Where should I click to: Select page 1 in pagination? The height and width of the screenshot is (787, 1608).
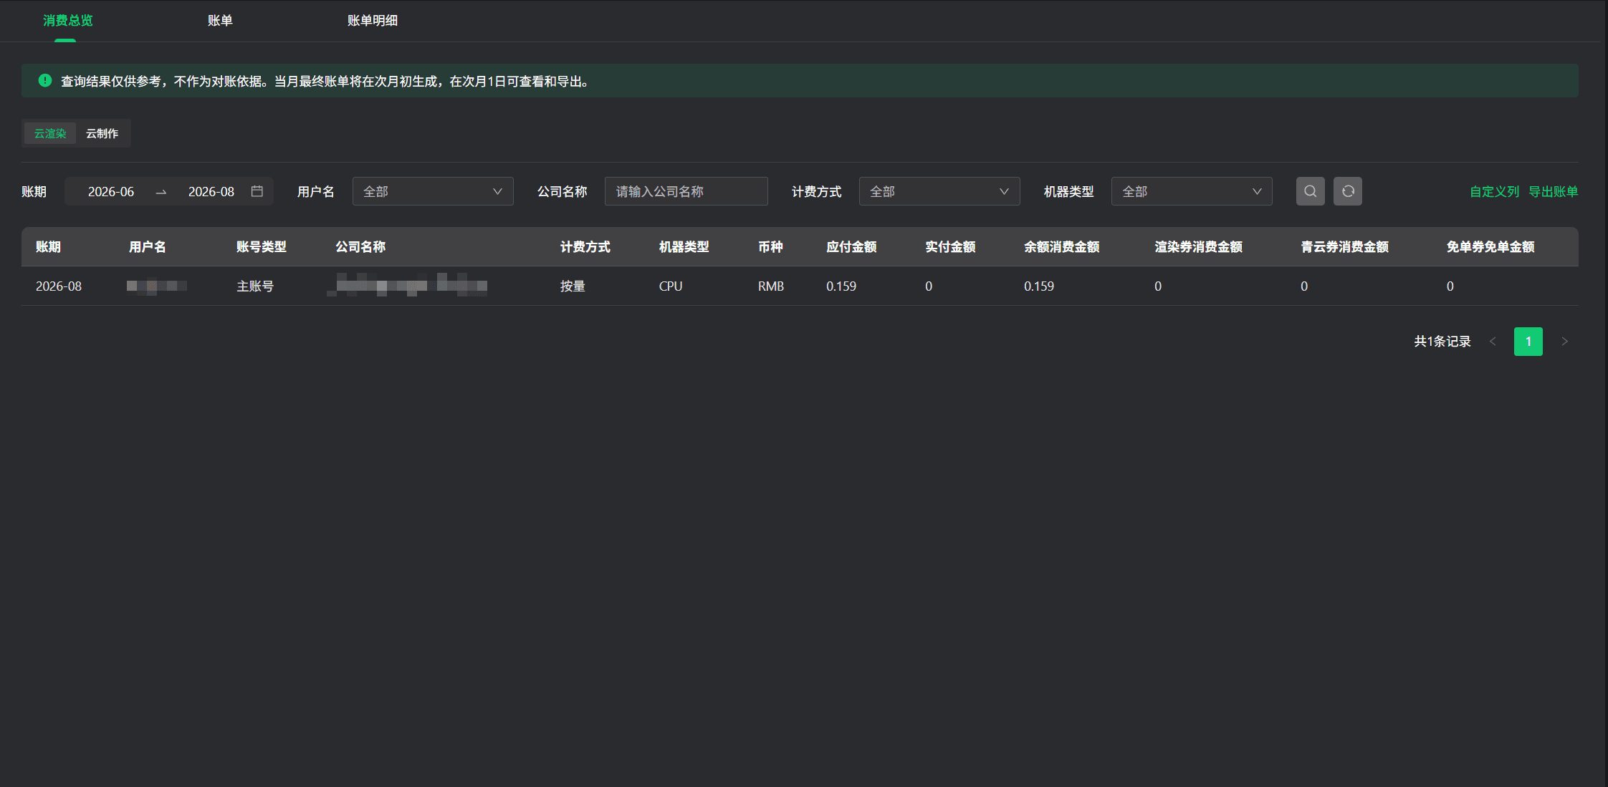pos(1528,342)
